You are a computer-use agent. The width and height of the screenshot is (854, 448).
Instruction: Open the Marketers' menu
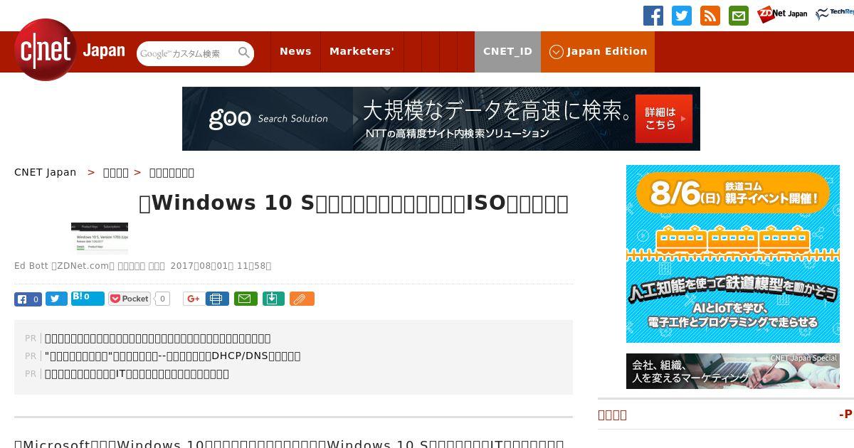(362, 51)
